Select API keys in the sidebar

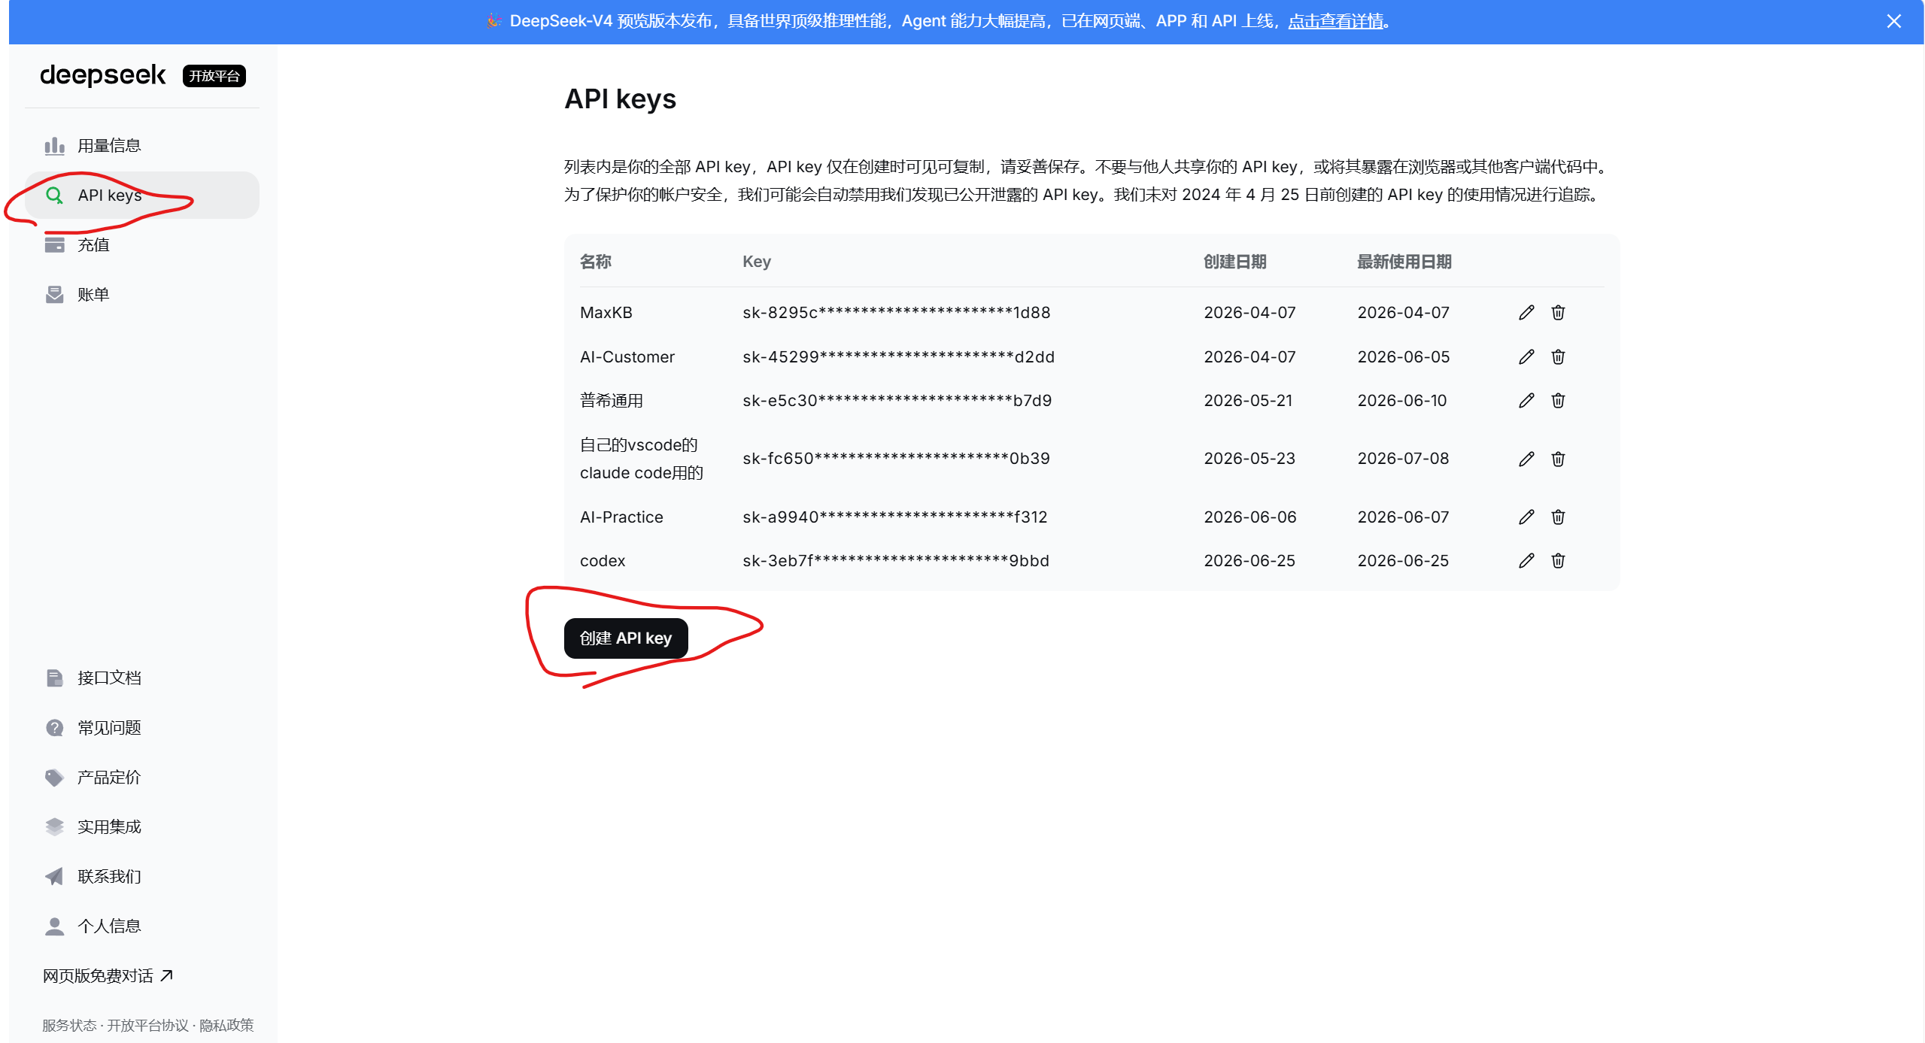coord(142,196)
